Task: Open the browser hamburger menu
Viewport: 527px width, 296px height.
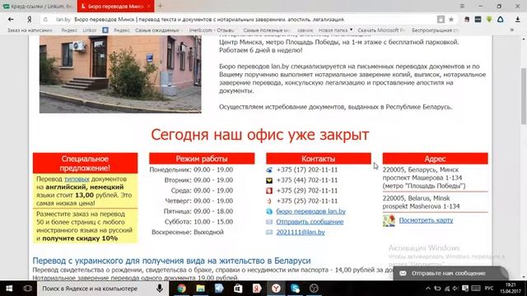Action: (x=462, y=6)
